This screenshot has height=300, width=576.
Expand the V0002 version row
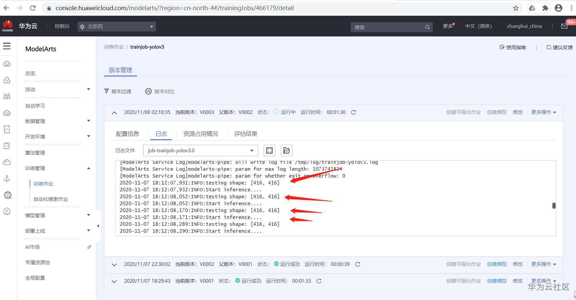pos(114,265)
